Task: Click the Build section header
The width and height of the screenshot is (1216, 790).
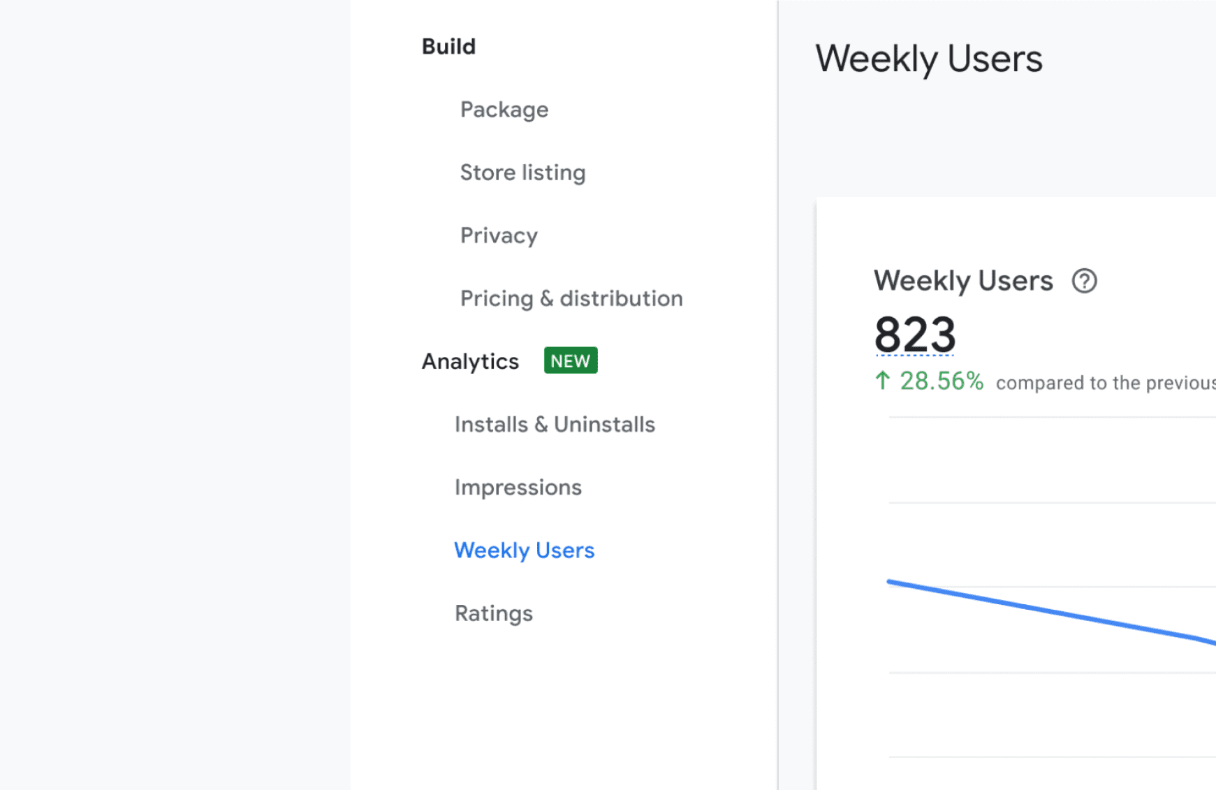Action: (448, 46)
